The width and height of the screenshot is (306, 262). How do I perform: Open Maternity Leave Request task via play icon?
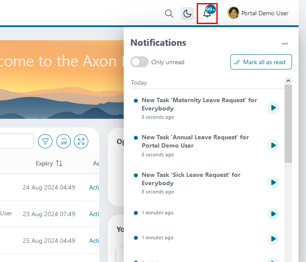point(273,108)
